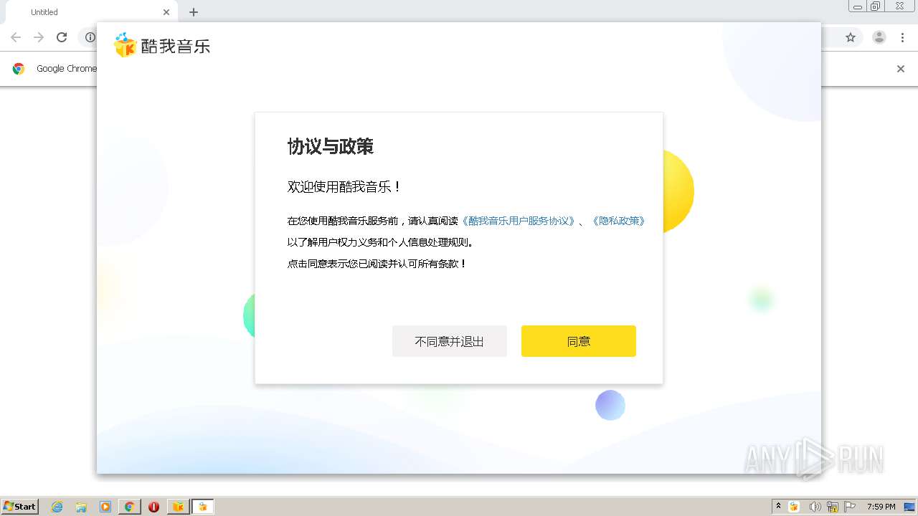Click the Google Chrome infobar icon
This screenshot has height=516, width=918.
19,69
